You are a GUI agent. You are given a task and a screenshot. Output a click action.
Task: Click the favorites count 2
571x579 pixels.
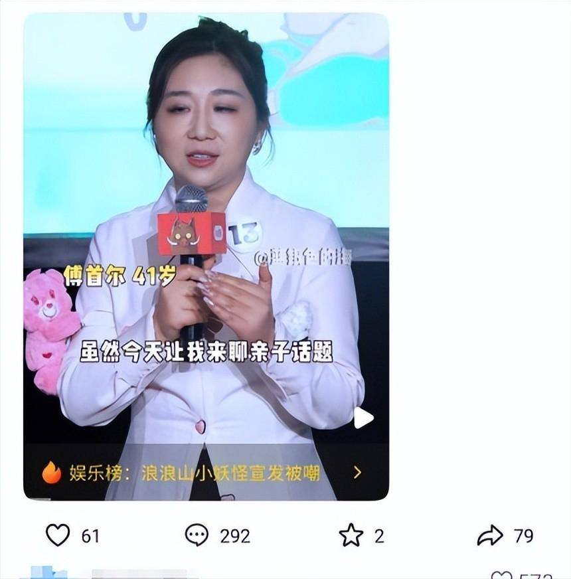click(379, 536)
